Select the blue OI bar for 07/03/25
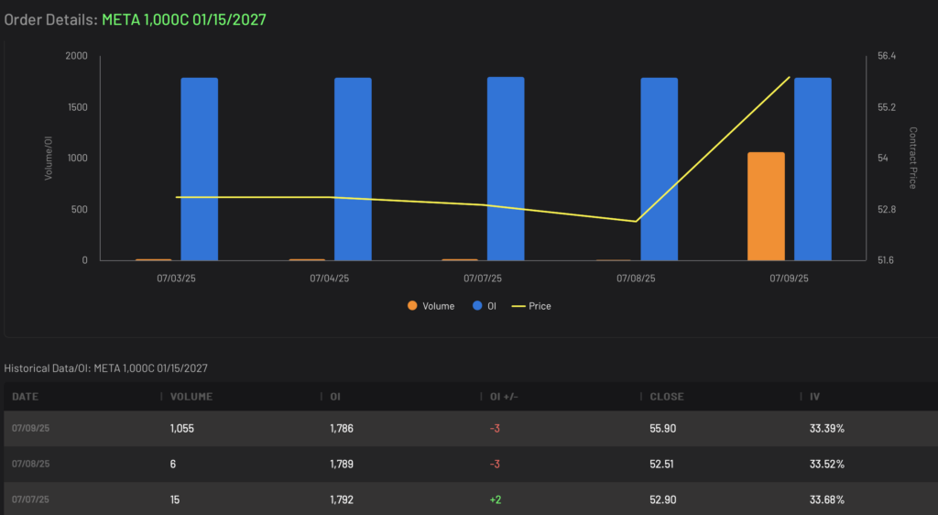The width and height of the screenshot is (938, 515). (200, 170)
